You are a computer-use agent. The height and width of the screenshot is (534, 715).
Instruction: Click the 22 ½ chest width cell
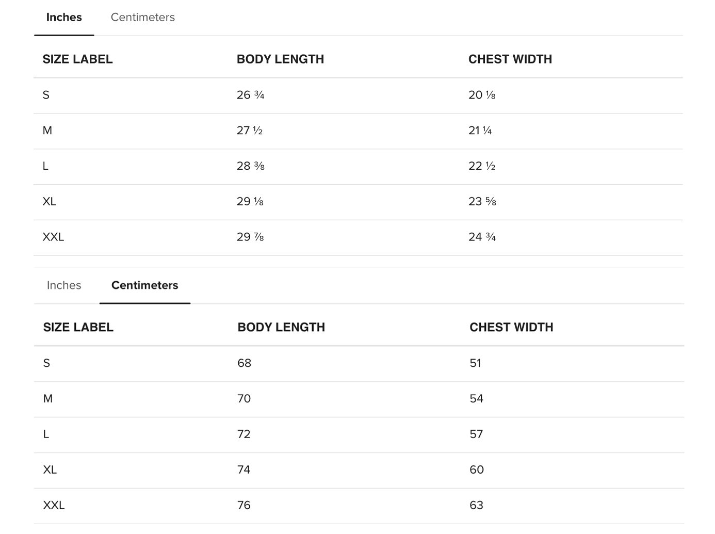tap(482, 166)
